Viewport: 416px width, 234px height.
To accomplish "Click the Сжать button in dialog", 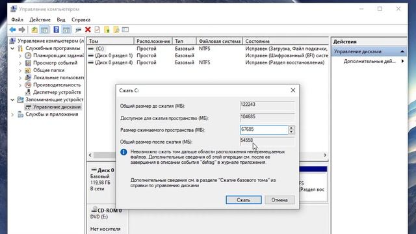I will tap(244, 200).
